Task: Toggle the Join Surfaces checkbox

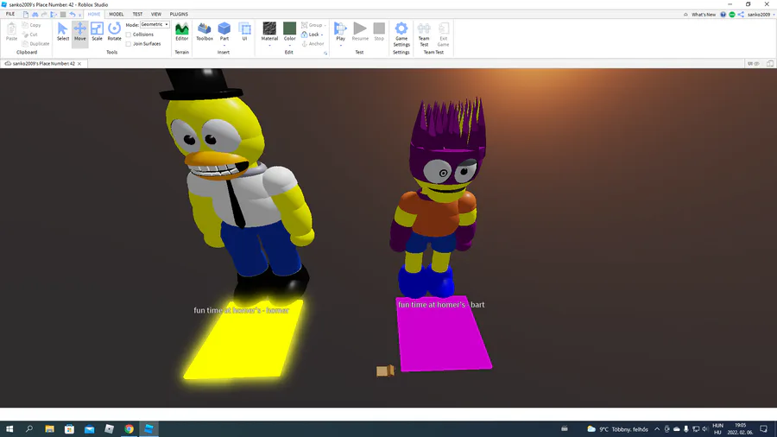Action: pos(129,44)
